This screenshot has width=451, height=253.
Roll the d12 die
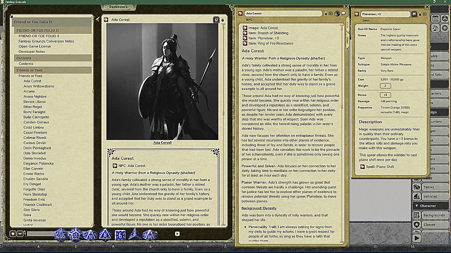point(75,235)
